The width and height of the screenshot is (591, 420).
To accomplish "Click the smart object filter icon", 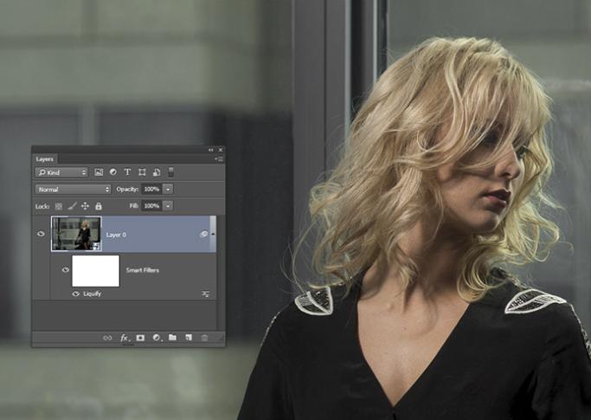I will [x=156, y=172].
